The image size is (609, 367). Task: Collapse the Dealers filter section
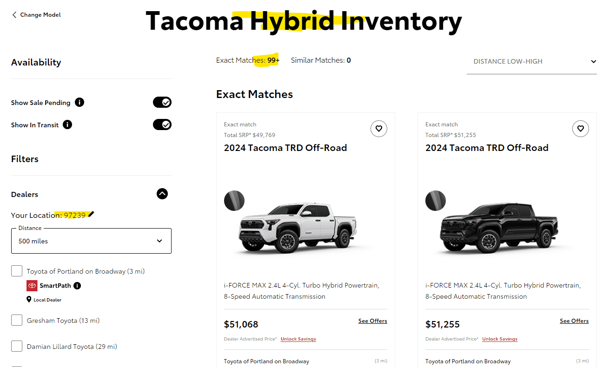162,194
